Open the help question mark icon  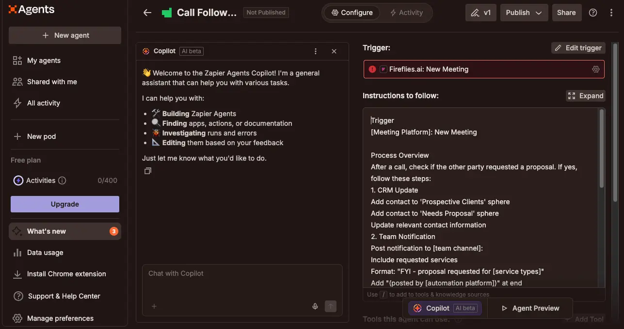pyautogui.click(x=592, y=13)
